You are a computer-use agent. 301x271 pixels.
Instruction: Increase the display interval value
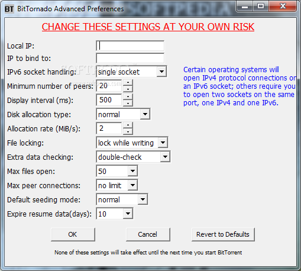click(x=128, y=97)
